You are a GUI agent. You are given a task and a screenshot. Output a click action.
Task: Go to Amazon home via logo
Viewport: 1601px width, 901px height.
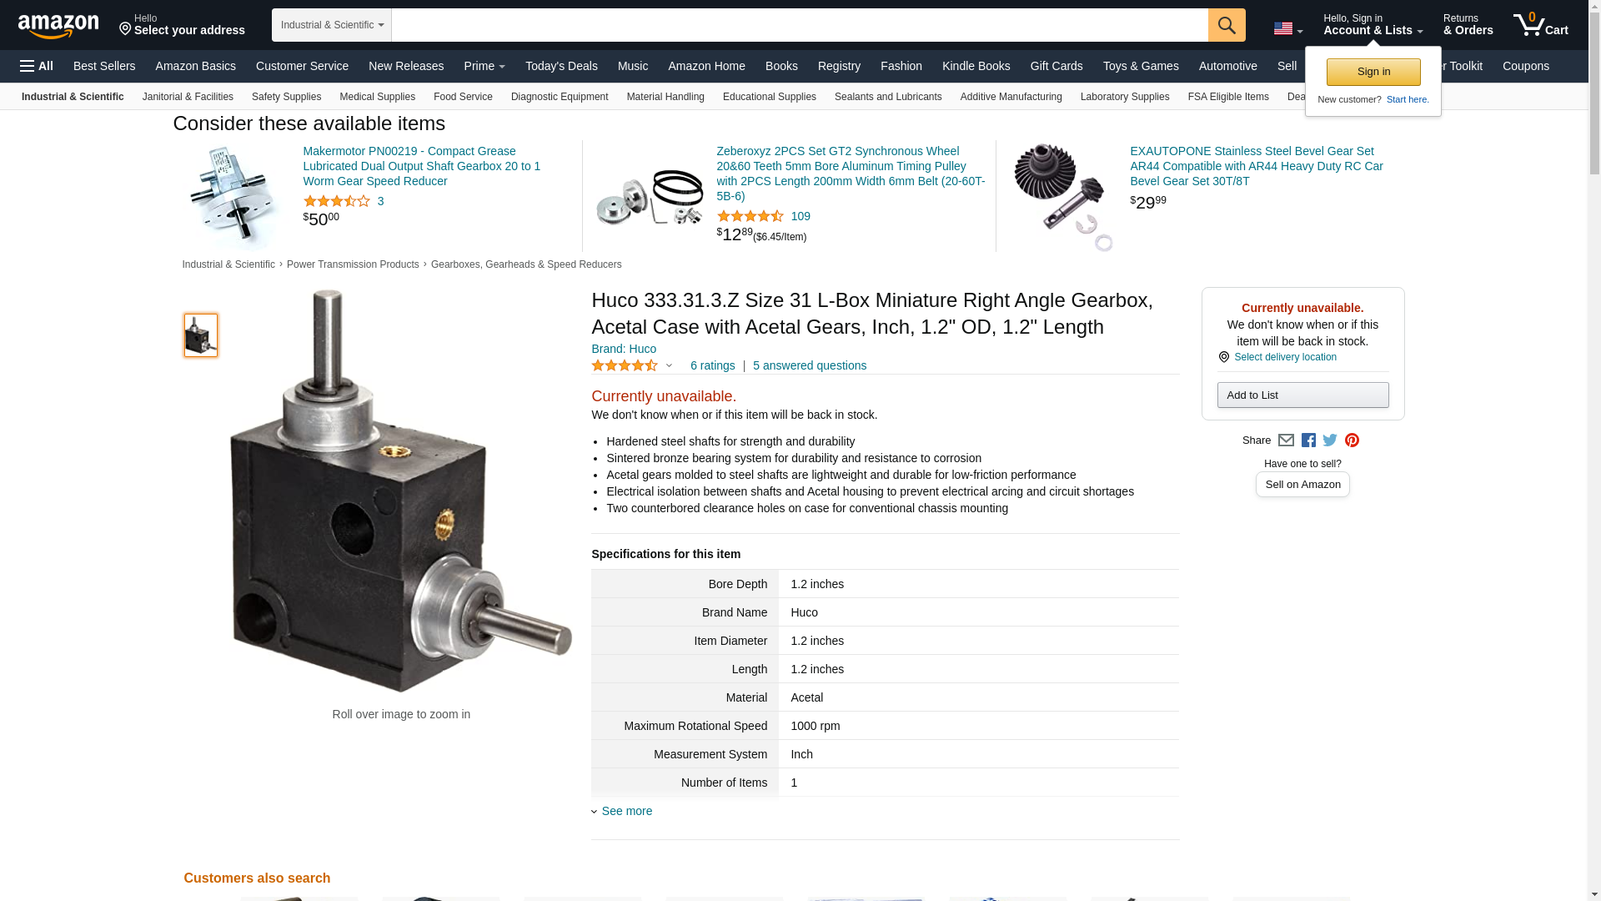(x=58, y=26)
